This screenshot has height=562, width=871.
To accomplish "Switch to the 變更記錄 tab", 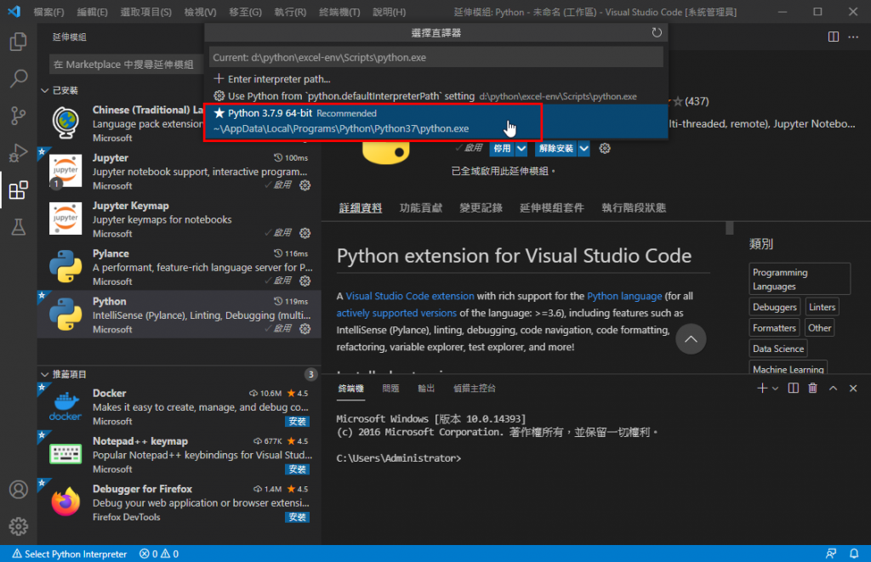I will point(481,207).
